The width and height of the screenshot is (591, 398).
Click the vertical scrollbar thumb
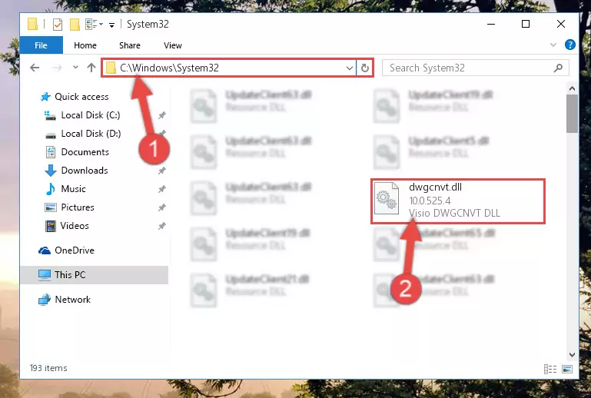point(572,114)
